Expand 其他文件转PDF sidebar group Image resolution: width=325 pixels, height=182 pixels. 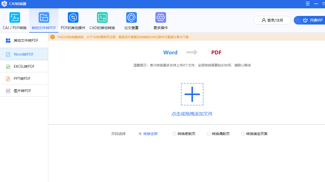[x=24, y=40]
